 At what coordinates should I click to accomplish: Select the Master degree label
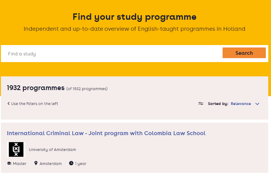(x=19, y=163)
